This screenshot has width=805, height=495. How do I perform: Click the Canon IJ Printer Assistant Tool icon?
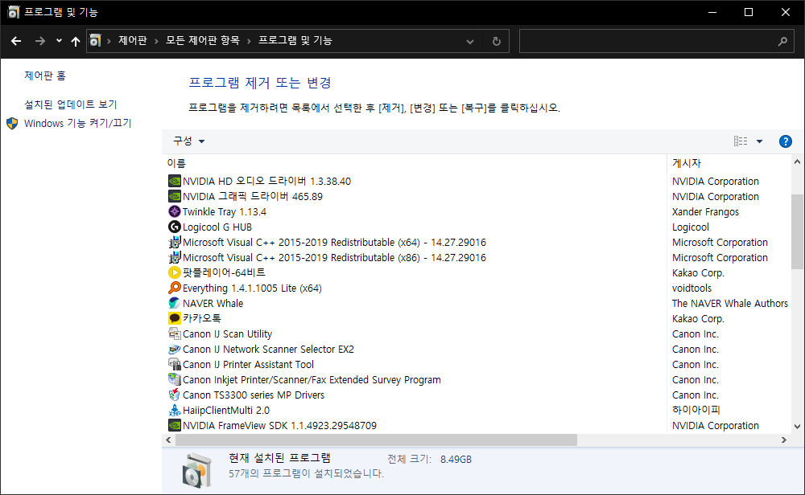tap(175, 364)
